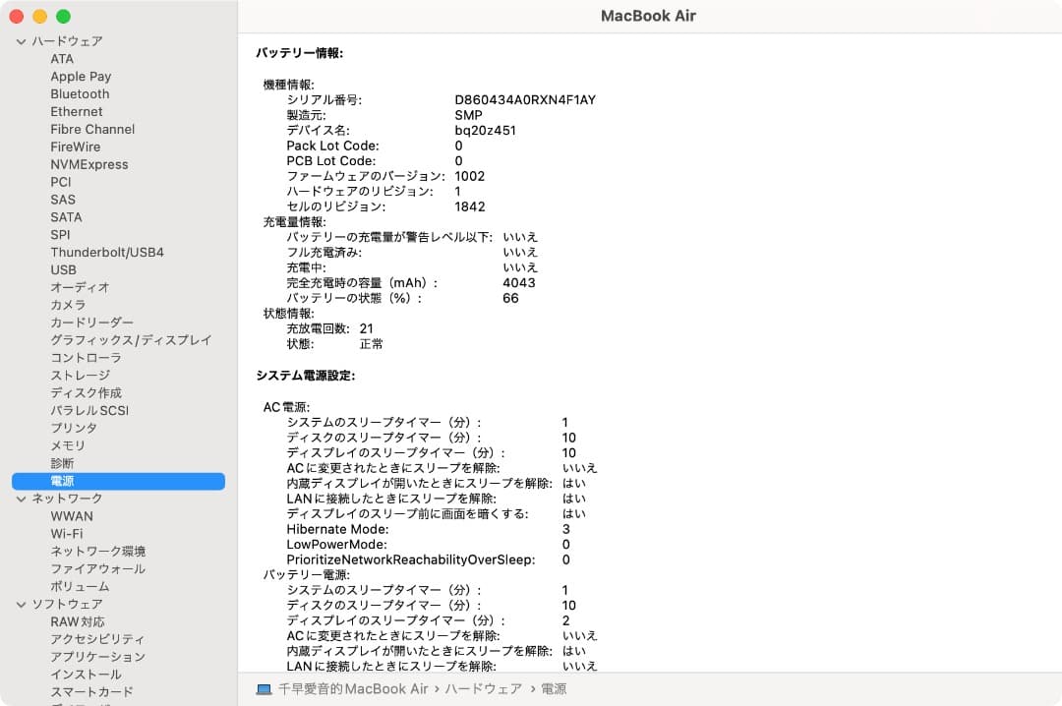
Task: Open WWAN under ネットワーク
Action: [72, 516]
